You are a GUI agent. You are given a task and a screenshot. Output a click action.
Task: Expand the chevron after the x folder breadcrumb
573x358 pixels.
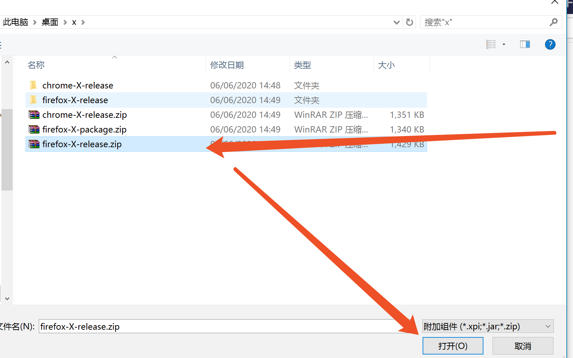(83, 22)
